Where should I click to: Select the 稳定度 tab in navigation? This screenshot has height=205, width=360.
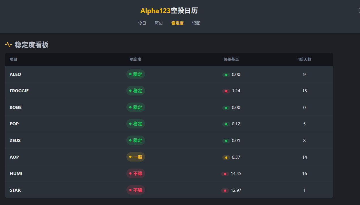[x=177, y=23]
